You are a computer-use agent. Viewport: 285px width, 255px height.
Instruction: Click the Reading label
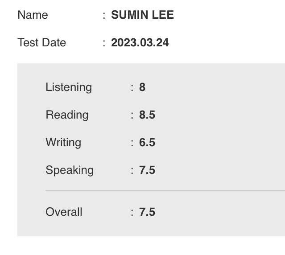pyautogui.click(x=67, y=115)
